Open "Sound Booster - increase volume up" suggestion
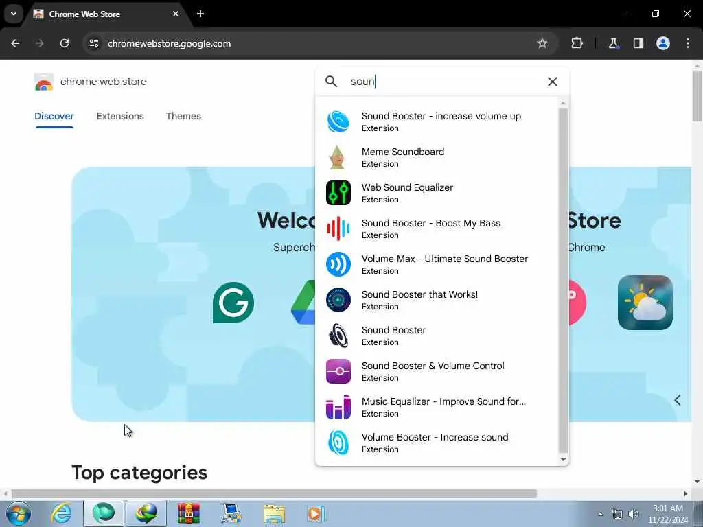 [x=437, y=121]
